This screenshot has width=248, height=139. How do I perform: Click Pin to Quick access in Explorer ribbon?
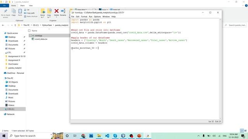click(x=5, y=13)
